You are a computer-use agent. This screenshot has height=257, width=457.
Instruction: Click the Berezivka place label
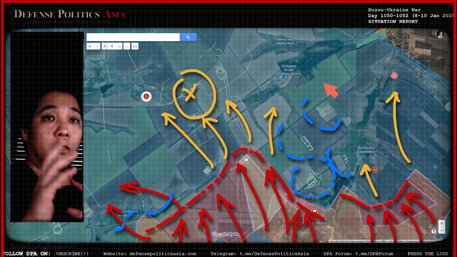(x=285, y=41)
